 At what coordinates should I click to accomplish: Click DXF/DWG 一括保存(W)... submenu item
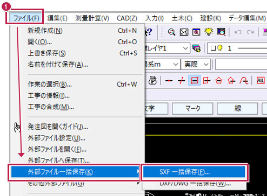194,184
